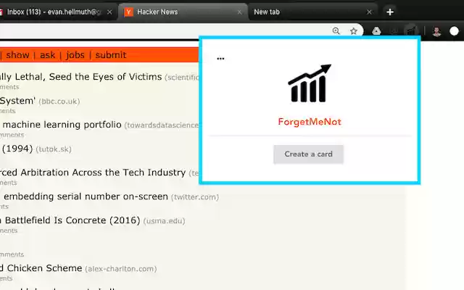Open a new tab with plus button
The image size is (464, 290).
pyautogui.click(x=390, y=12)
